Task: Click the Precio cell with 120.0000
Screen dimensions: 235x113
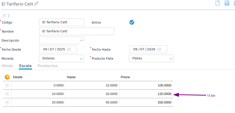Action: 146,94
